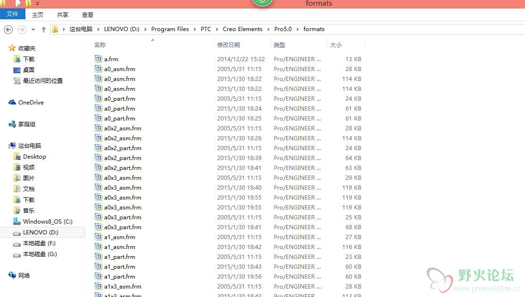Jump to PTC in the address breadcrumb
Viewport: 525px width, 297px height.
click(206, 29)
